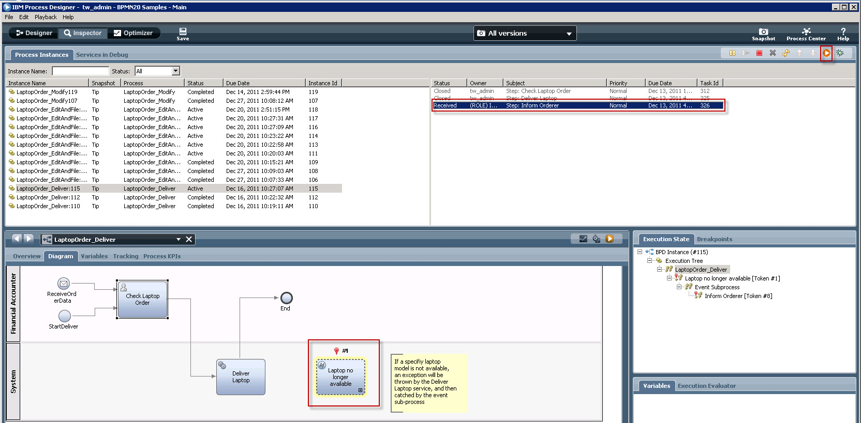Run the selected task with the orange play icon

point(826,53)
